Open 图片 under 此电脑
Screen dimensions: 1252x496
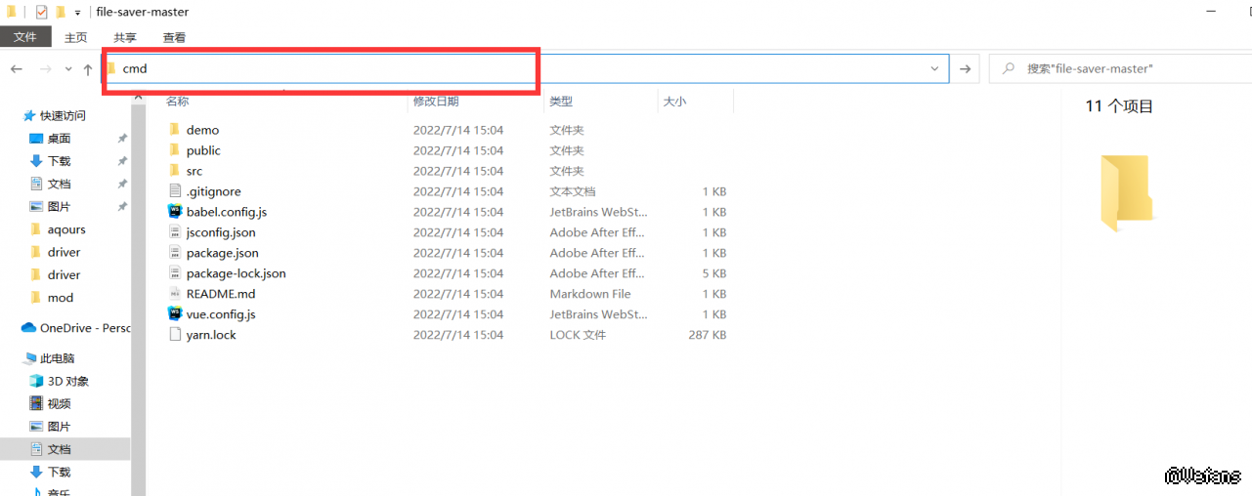(x=59, y=427)
